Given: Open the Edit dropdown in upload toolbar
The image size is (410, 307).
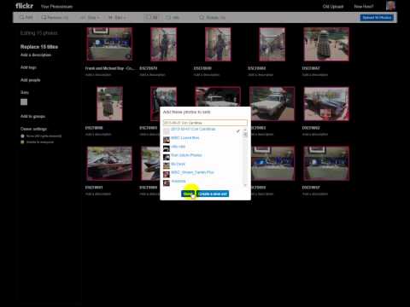Looking at the screenshot, I should coord(117,17).
